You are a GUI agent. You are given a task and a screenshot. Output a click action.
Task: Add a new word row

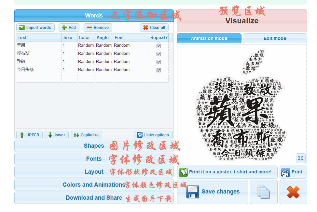point(69,27)
